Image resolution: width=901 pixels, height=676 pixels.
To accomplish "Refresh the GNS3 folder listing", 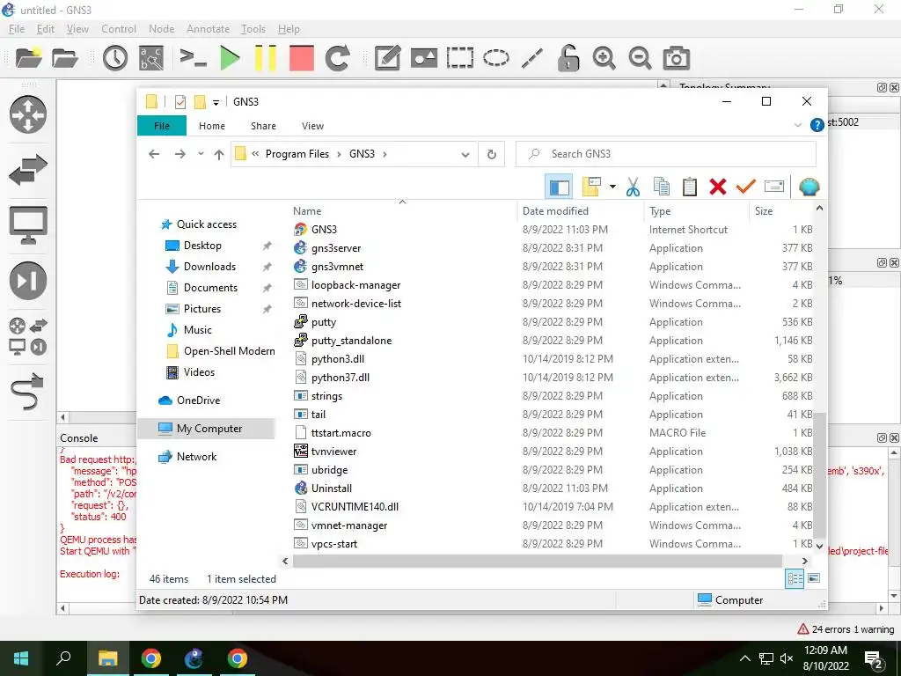I will 491,154.
